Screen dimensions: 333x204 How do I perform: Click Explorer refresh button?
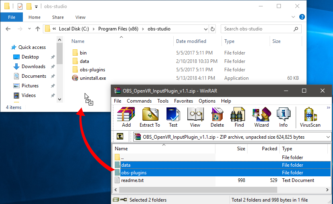[x=212, y=29]
